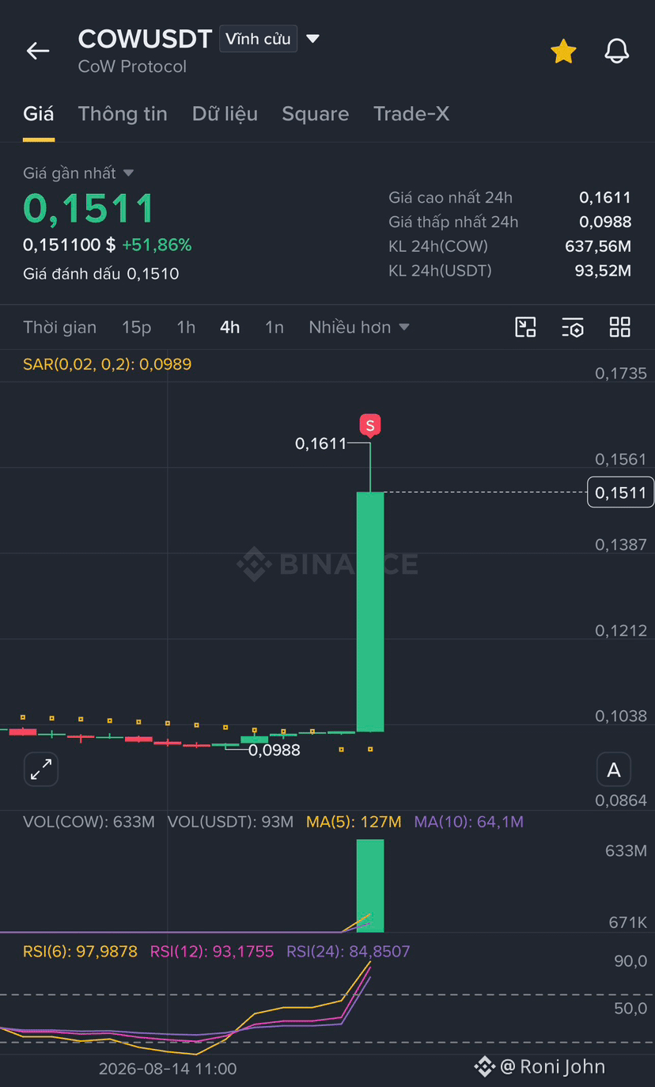Click the RSI(24): 84,8507 label

[x=348, y=951]
